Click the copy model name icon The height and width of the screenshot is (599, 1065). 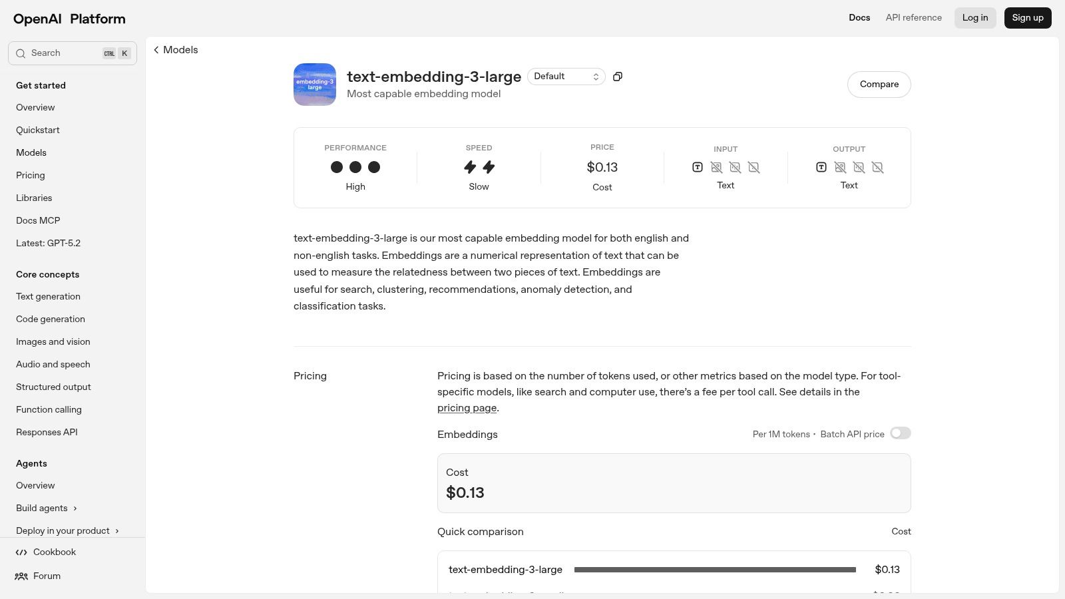coord(618,77)
